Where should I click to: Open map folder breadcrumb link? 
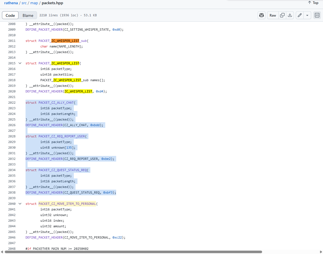pos(34,3)
